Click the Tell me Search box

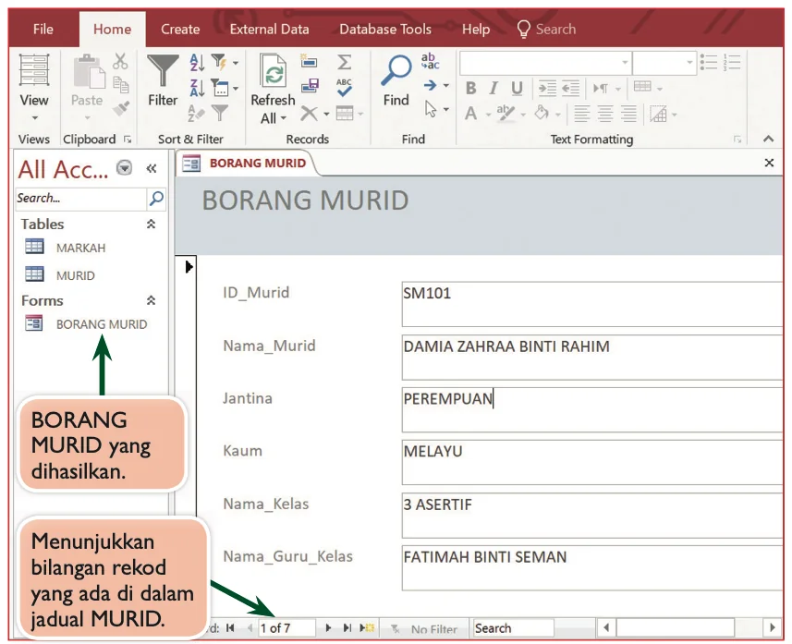(547, 30)
